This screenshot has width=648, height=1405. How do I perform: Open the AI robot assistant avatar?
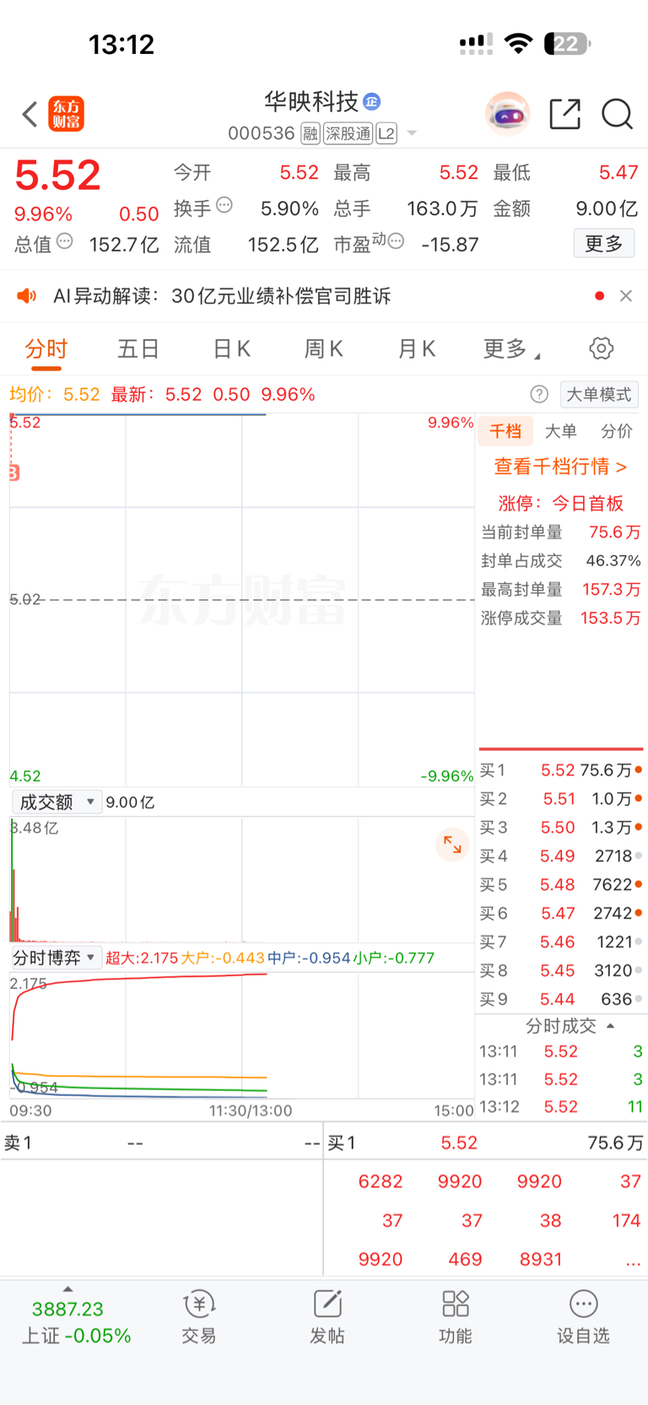coord(507,114)
